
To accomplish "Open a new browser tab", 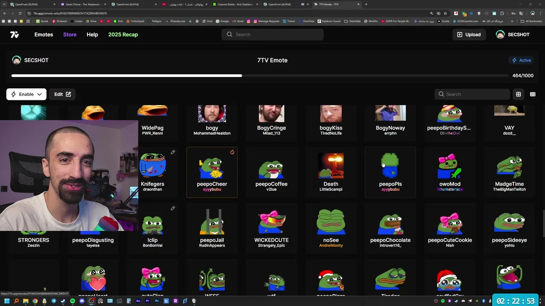I will click(366, 4).
